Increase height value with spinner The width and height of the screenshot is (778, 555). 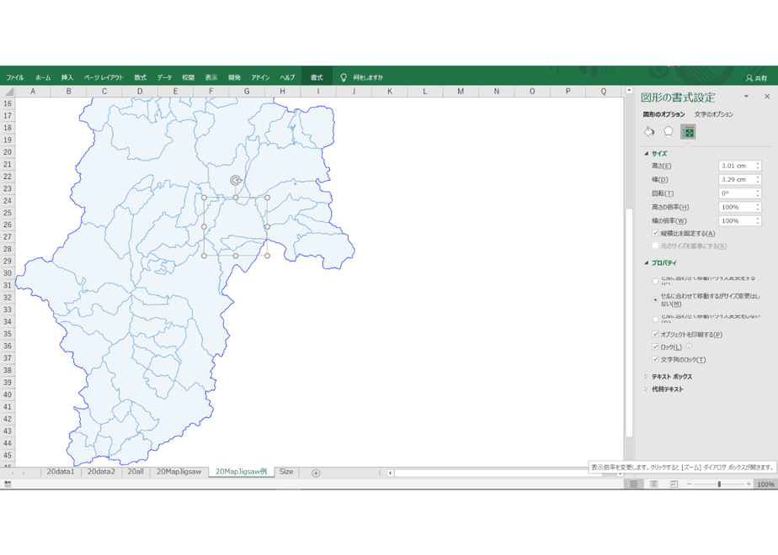758,163
